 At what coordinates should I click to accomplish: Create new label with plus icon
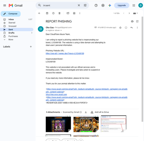coord(31,47)
